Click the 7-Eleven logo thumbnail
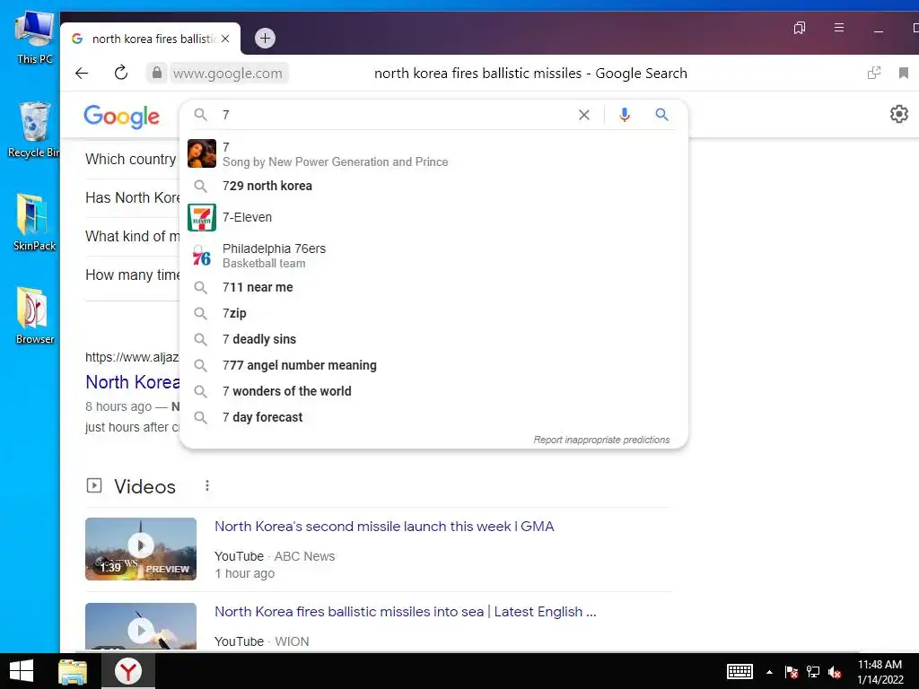 [x=202, y=217]
